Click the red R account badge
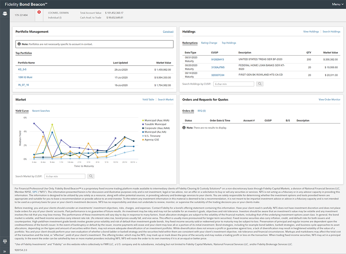Screen dimensions: 346x254 tap(39, 12)
